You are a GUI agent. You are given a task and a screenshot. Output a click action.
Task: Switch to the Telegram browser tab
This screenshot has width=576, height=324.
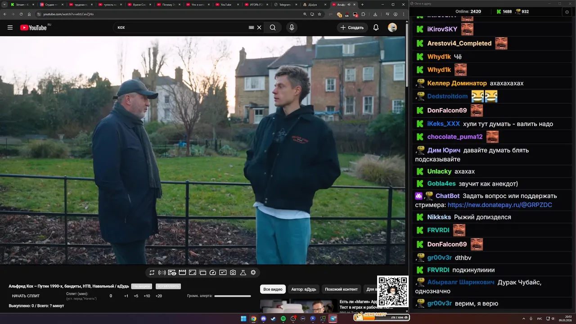[x=286, y=4]
